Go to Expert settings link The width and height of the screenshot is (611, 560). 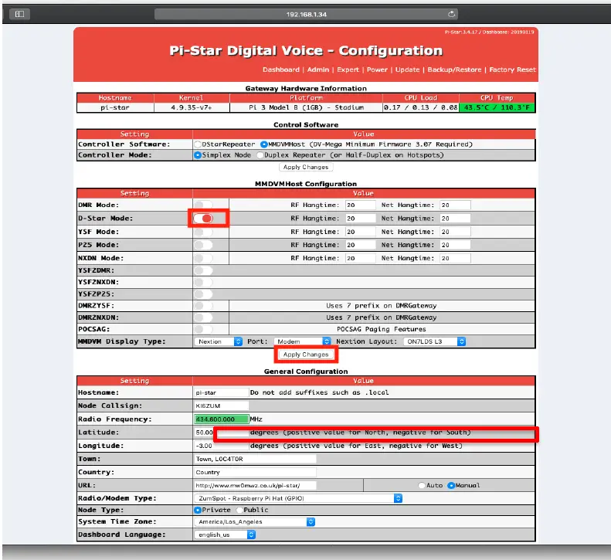tap(348, 70)
